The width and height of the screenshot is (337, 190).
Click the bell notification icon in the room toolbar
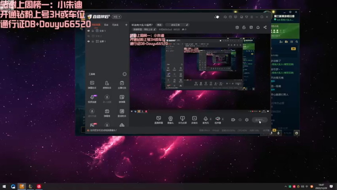point(258,27)
